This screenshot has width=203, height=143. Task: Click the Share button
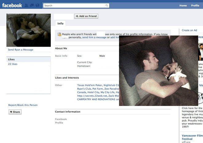[x=15, y=112]
